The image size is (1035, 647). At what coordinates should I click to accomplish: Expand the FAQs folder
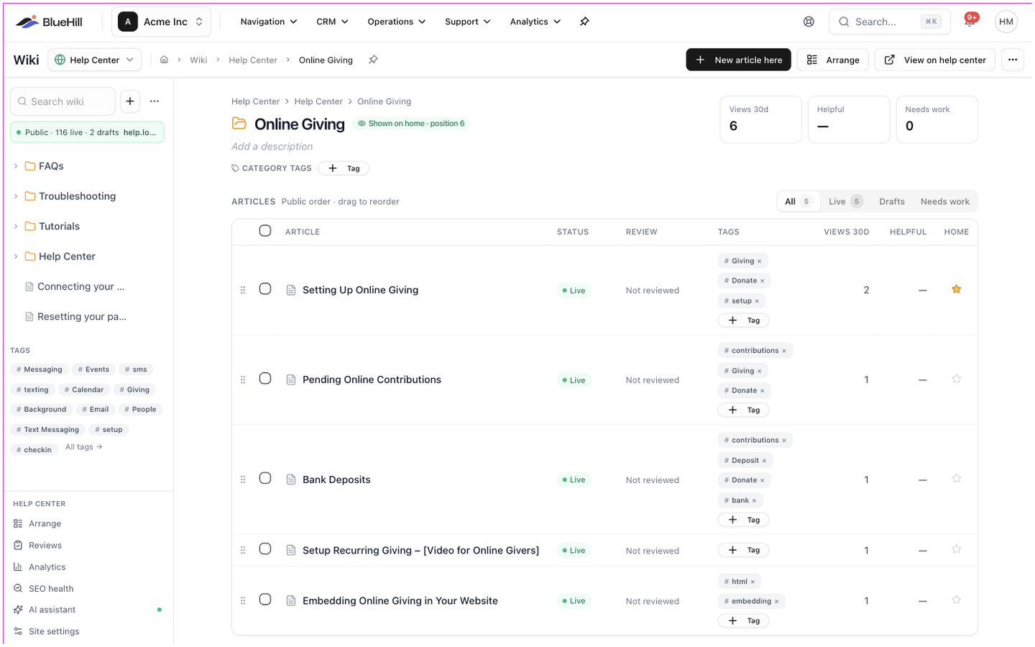pyautogui.click(x=16, y=166)
